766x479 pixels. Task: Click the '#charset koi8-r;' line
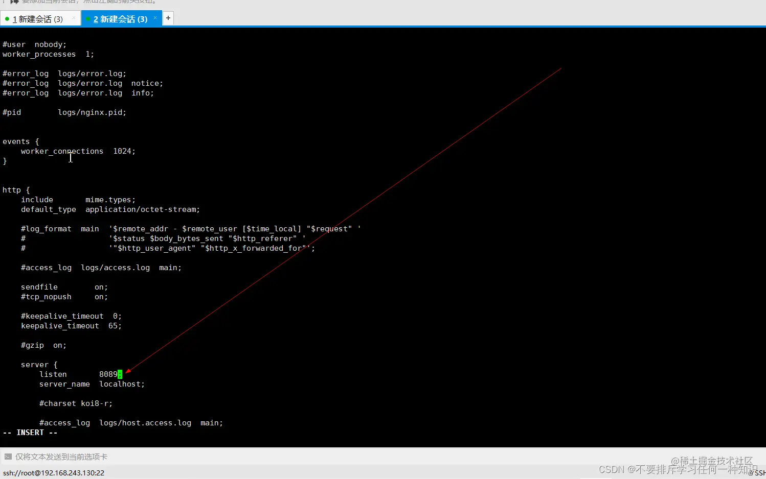[x=76, y=403]
